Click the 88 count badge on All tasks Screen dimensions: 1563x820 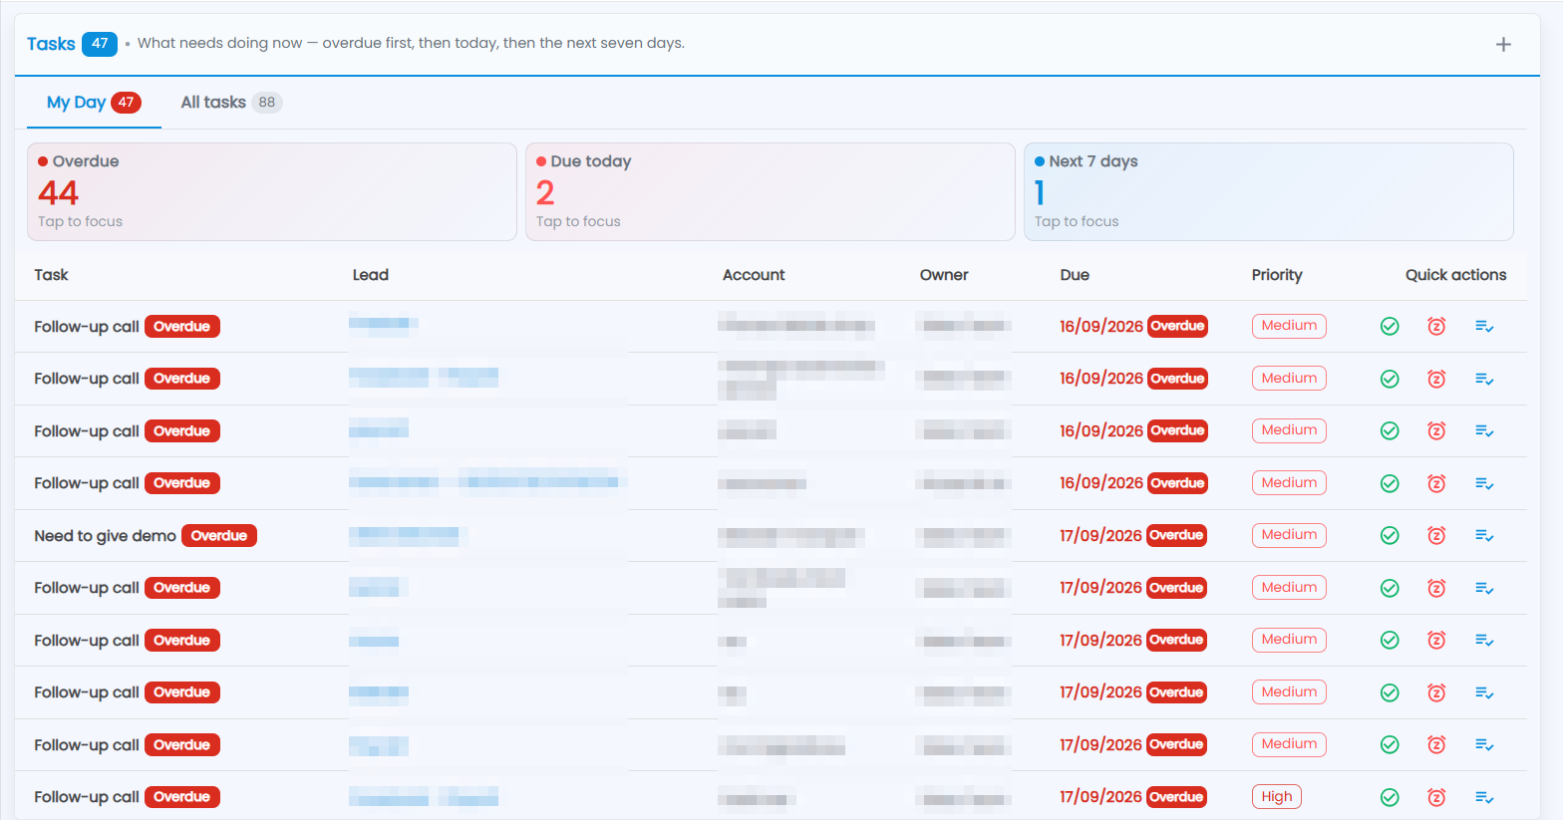coord(267,103)
